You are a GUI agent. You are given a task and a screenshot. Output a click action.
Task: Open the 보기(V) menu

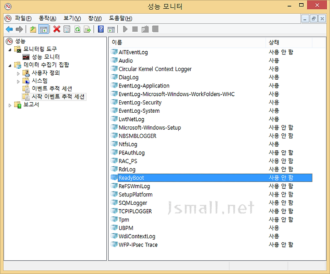tap(72, 18)
